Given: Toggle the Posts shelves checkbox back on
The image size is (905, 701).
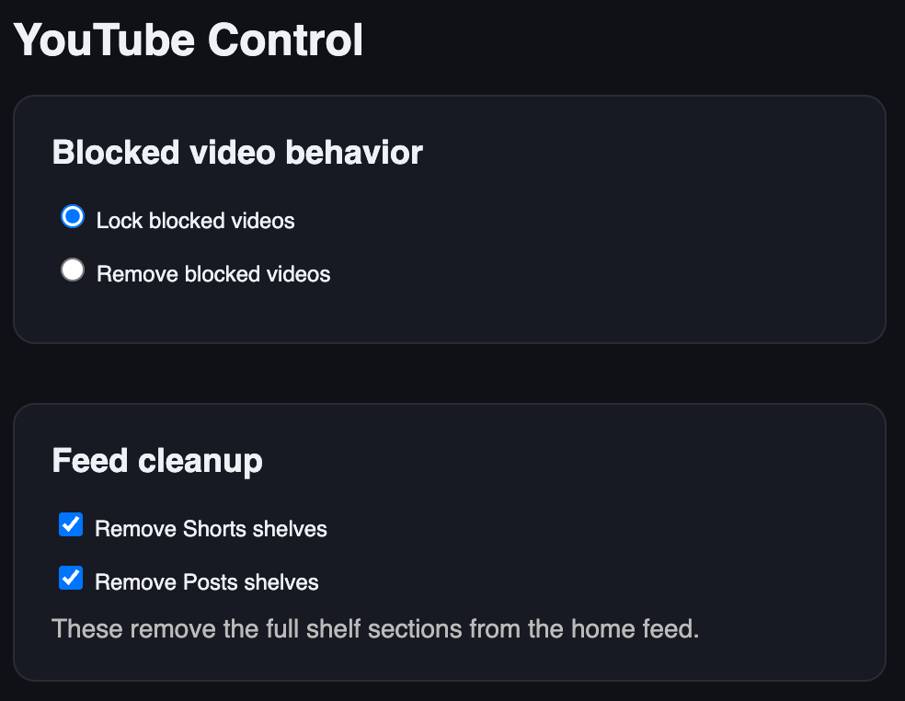Looking at the screenshot, I should click(x=71, y=578).
